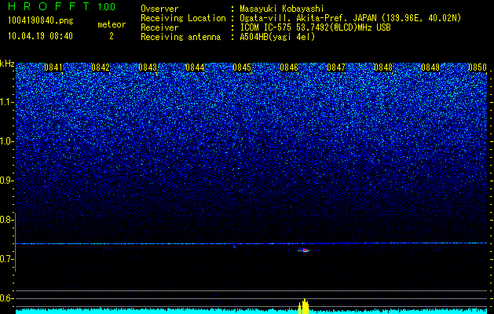Screen dimensions: 494x314
Task: Click the 0843 time marker
Action: pyautogui.click(x=148, y=68)
